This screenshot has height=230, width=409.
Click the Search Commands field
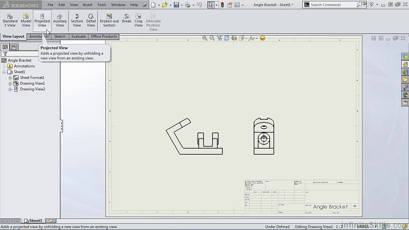(x=334, y=5)
